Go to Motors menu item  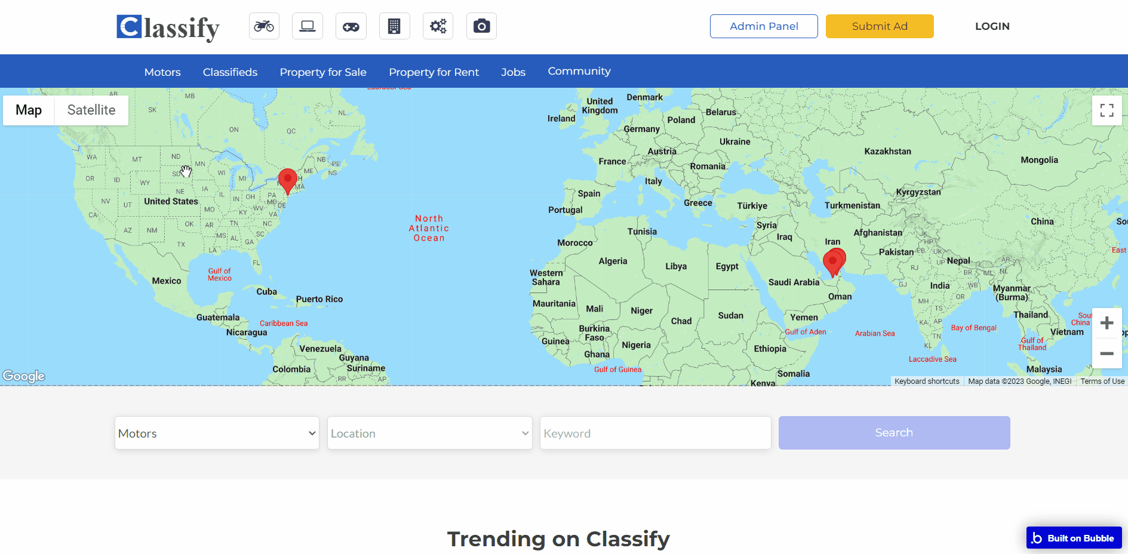162,72
